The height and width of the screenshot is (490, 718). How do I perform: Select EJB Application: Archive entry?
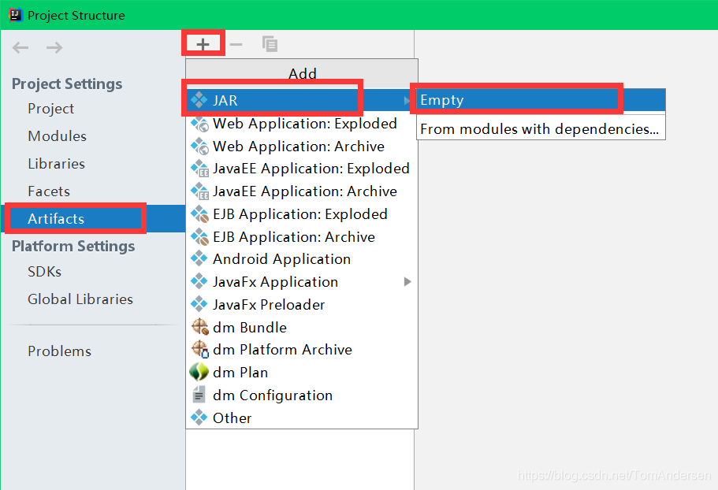point(302,237)
